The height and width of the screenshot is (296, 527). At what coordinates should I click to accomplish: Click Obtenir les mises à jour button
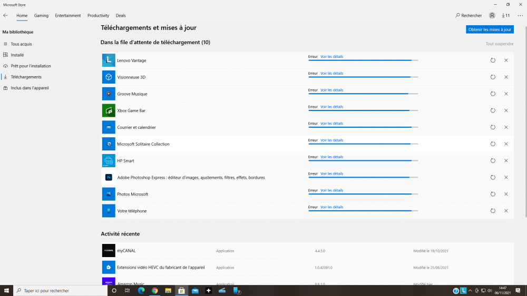pyautogui.click(x=490, y=29)
